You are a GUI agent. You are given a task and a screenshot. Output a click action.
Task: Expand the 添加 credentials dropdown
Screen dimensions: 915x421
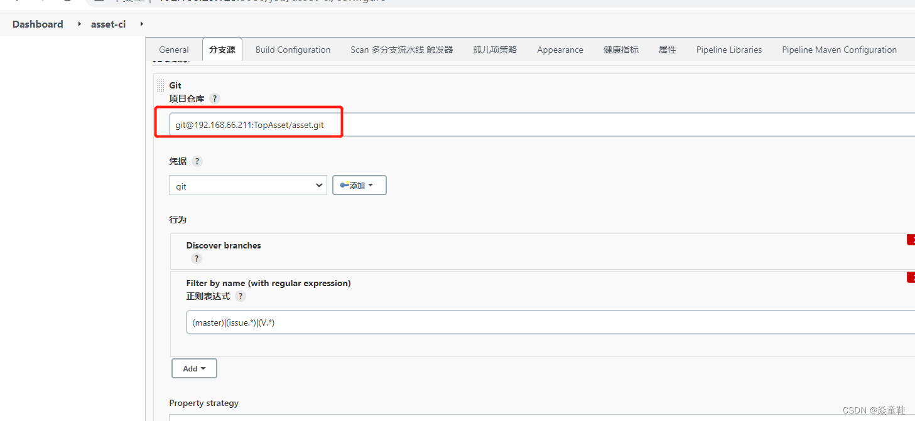[x=359, y=185]
